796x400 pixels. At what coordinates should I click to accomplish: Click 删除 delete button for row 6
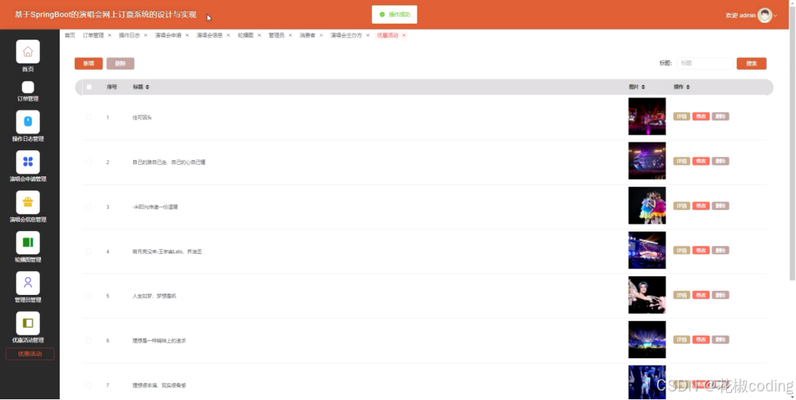pyautogui.click(x=720, y=340)
